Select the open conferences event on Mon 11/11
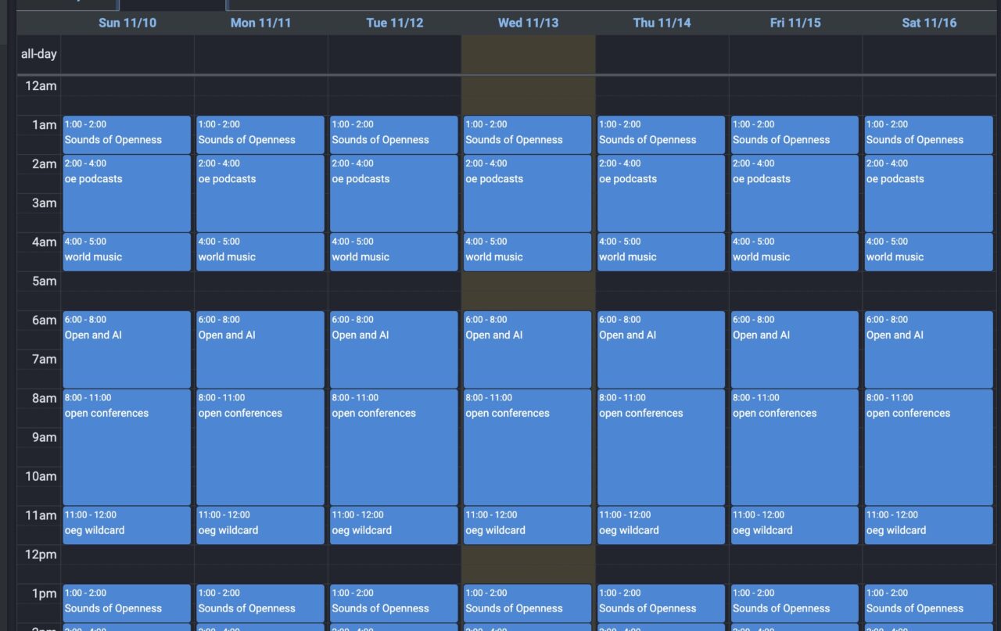The height and width of the screenshot is (631, 1001). click(260, 447)
